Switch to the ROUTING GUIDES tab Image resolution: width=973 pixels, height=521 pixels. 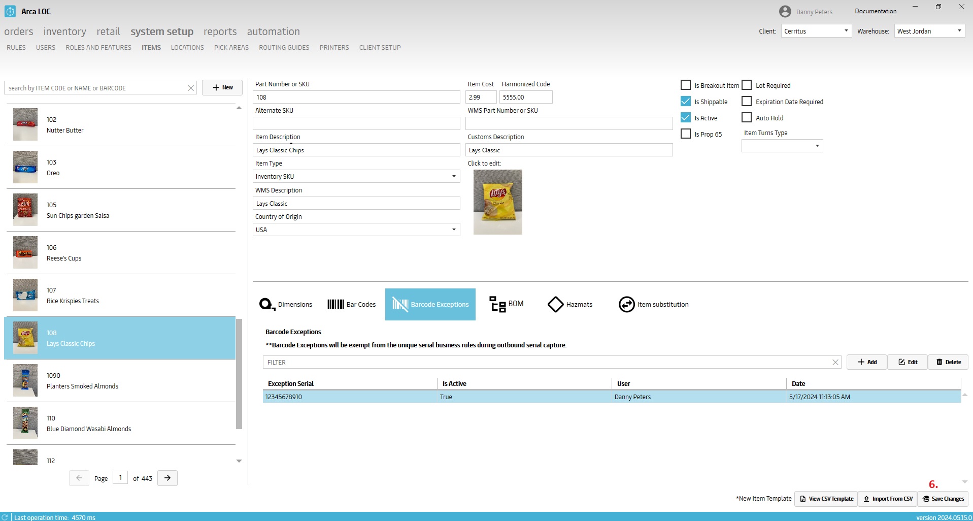(284, 47)
